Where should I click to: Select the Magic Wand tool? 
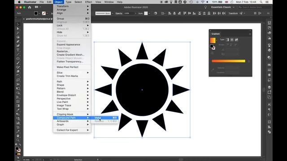[x=18, y=33]
